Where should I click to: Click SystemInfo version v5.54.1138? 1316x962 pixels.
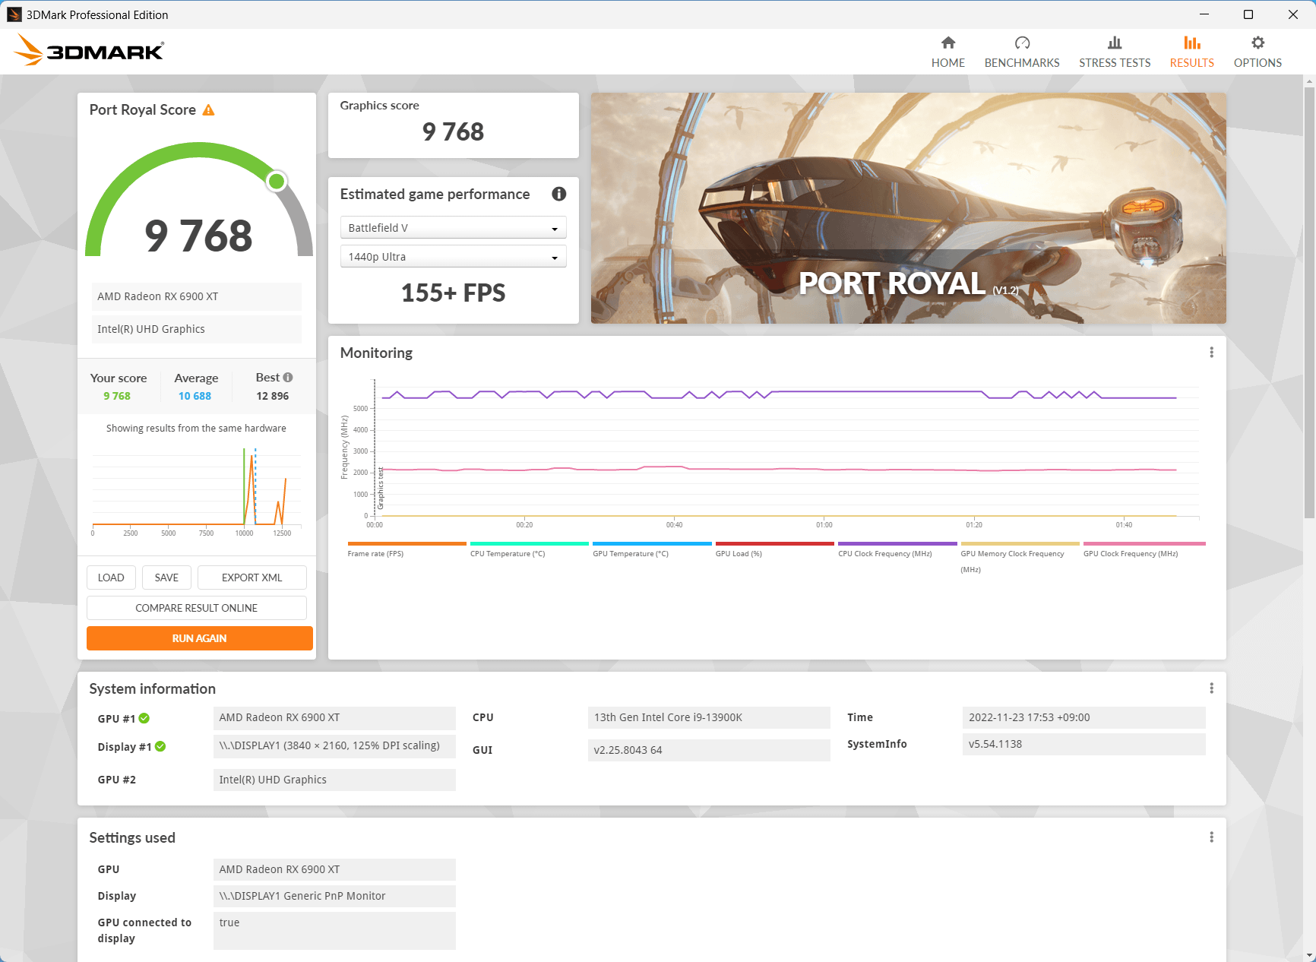tap(1084, 744)
